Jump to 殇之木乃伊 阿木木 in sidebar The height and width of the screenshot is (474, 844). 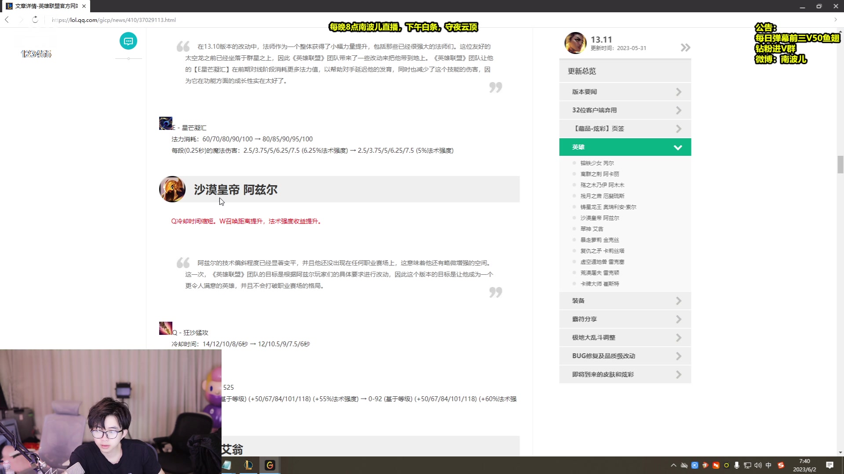(x=602, y=185)
